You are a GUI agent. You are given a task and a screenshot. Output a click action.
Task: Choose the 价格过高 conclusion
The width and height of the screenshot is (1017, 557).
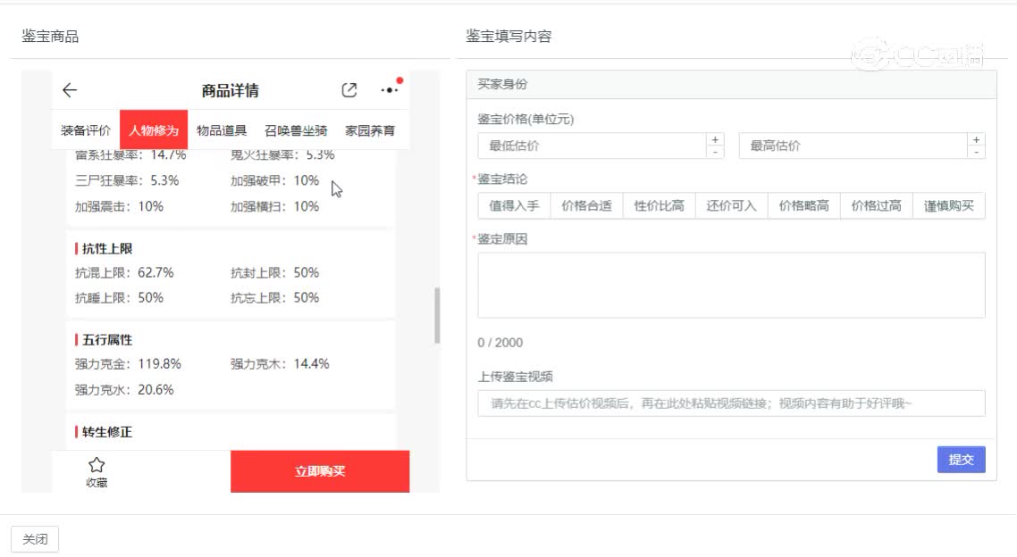point(877,205)
